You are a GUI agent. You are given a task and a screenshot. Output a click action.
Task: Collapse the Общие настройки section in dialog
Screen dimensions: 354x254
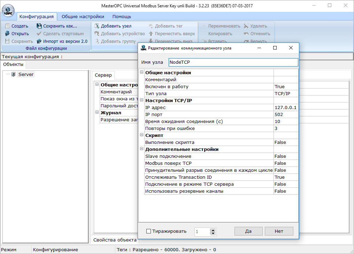141,72
